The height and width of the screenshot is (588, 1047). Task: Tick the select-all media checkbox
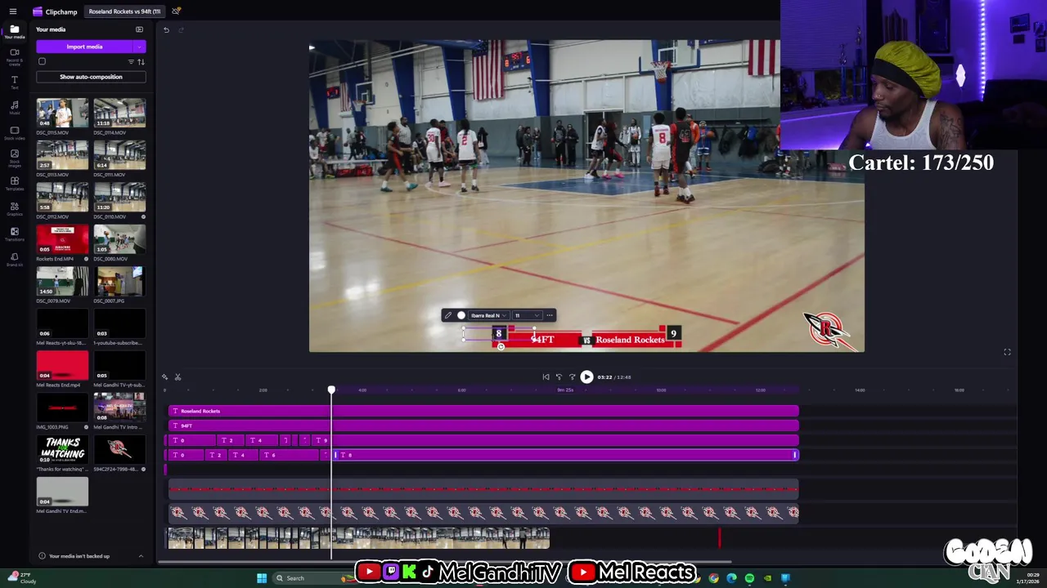click(x=42, y=61)
